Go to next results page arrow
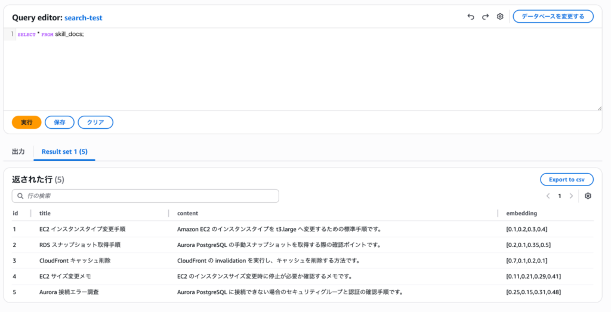Screen dimensions: 611x312 [571, 196]
